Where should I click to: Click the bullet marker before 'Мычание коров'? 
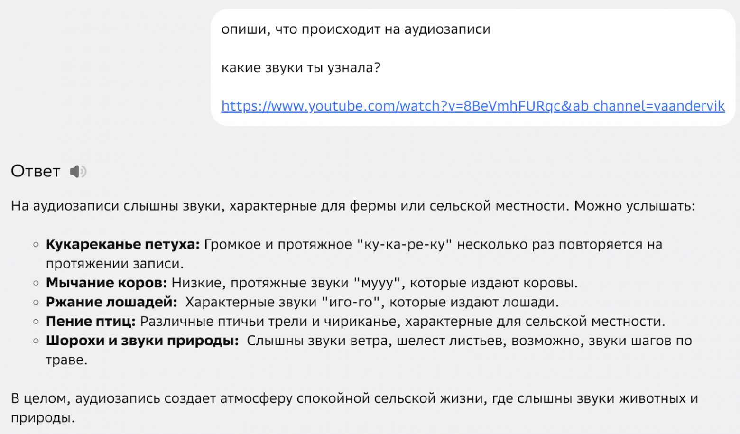pos(36,283)
